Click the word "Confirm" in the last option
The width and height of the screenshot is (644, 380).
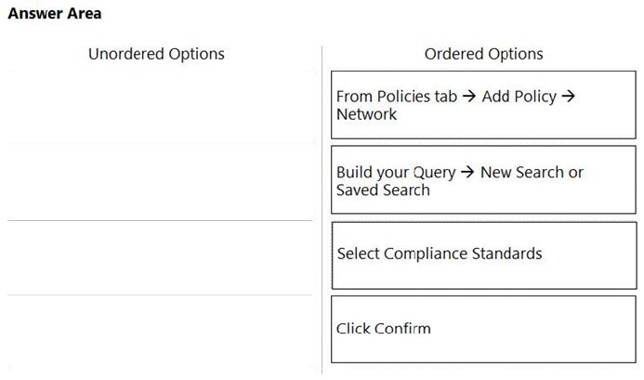click(402, 329)
